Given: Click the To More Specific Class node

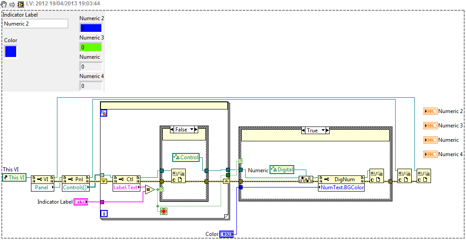Looking at the screenshot, I should pos(306,179).
